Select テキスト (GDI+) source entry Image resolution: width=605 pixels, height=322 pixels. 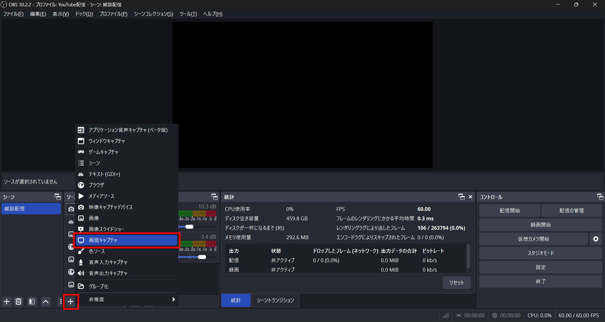[127, 174]
